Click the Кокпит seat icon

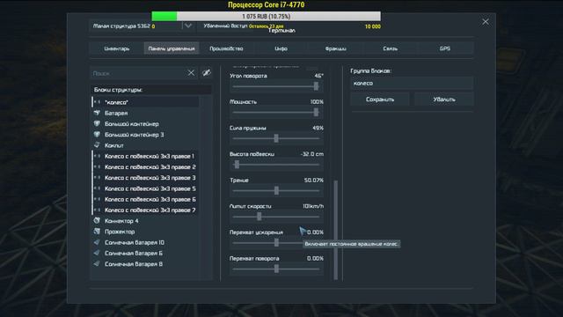[97, 145]
